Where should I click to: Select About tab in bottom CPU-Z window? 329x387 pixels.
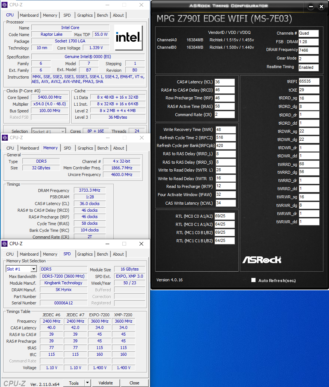click(x=118, y=254)
